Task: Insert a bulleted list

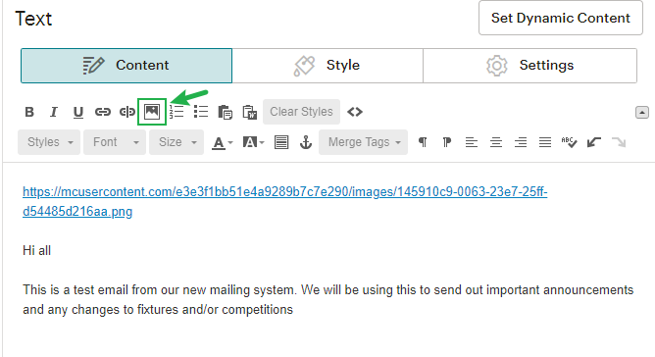Action: coord(201,112)
